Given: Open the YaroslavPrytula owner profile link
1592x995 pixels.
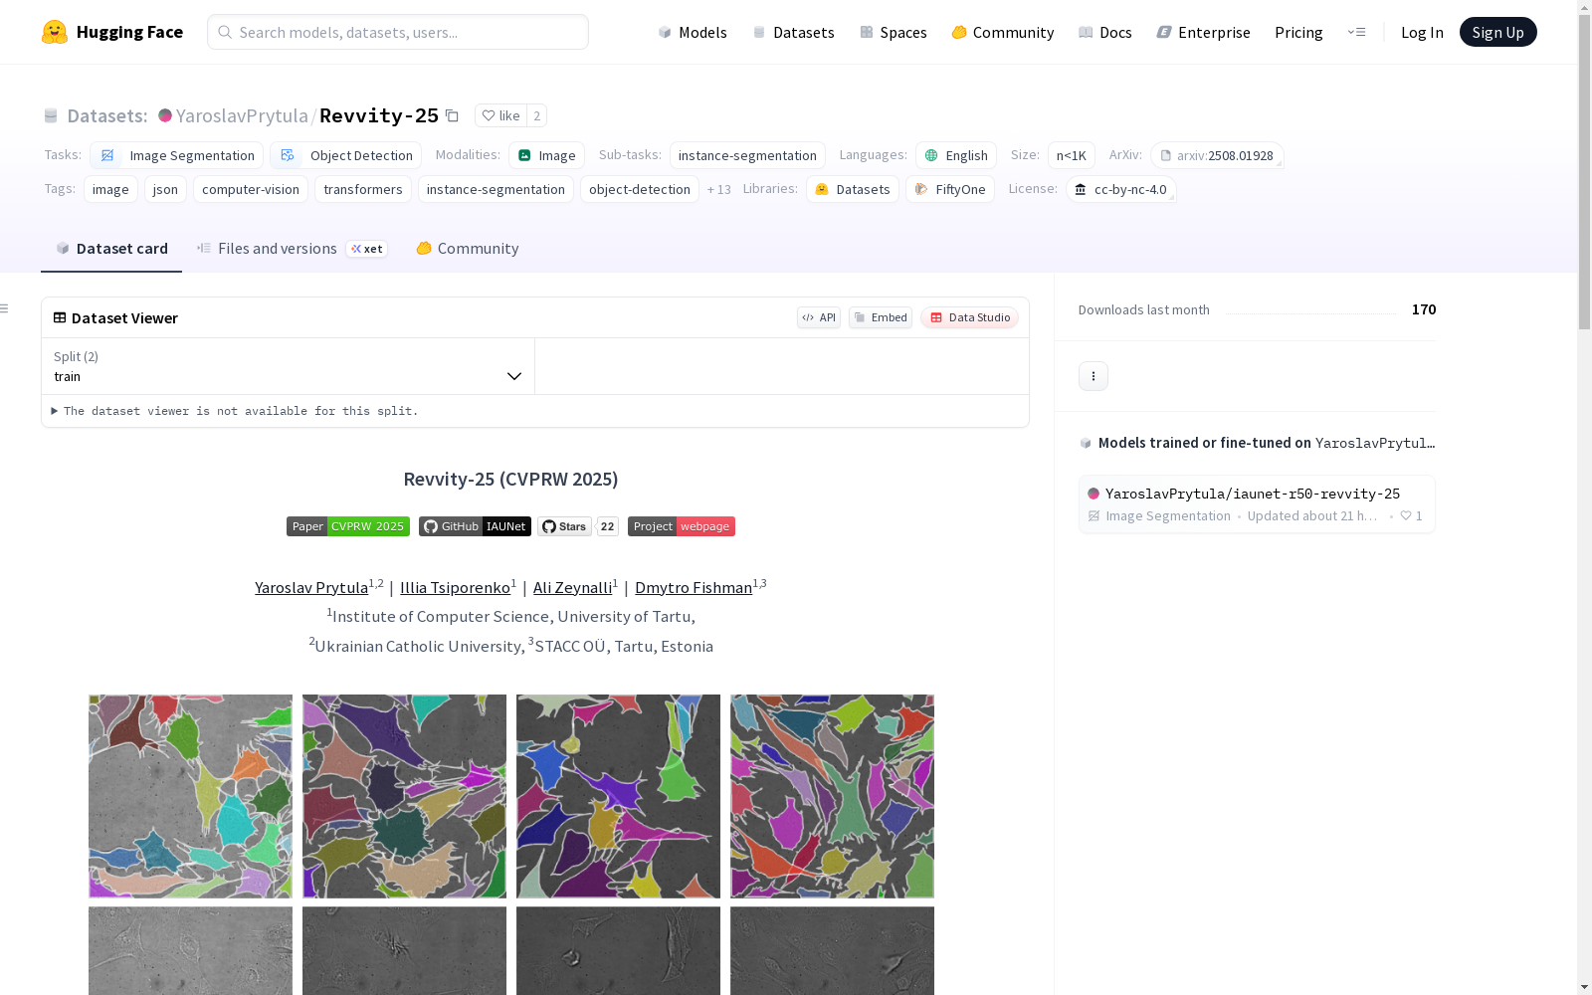Looking at the screenshot, I should coord(242,115).
